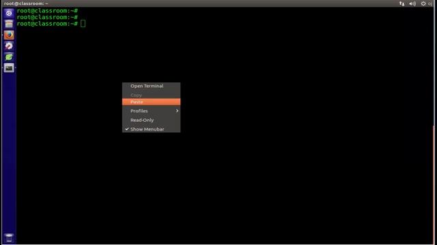Choose Open Terminal from context menu
This screenshot has height=245, width=437.
click(x=152, y=86)
